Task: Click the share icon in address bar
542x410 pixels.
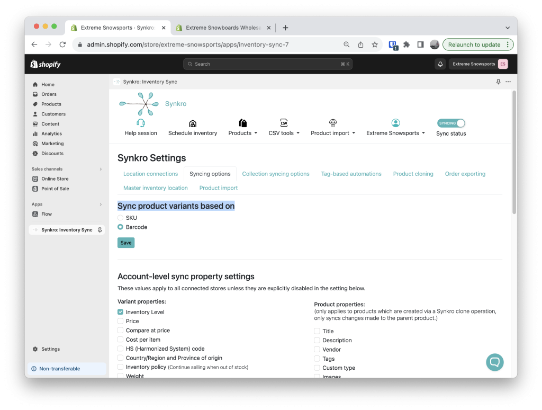Action: tap(360, 44)
